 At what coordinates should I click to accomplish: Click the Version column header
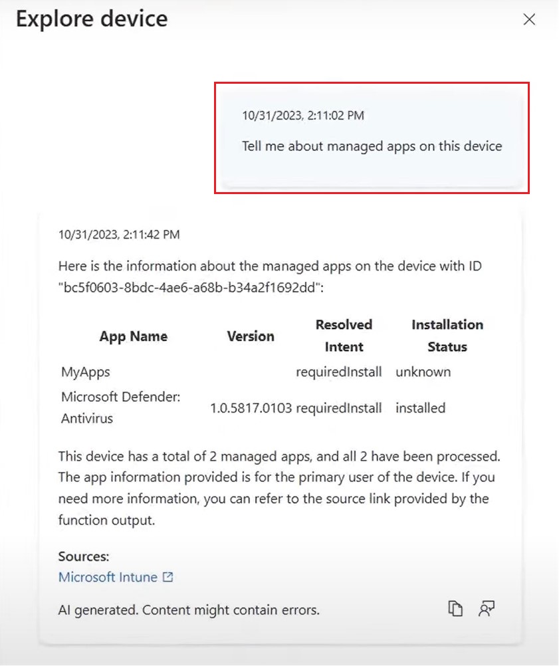(251, 336)
